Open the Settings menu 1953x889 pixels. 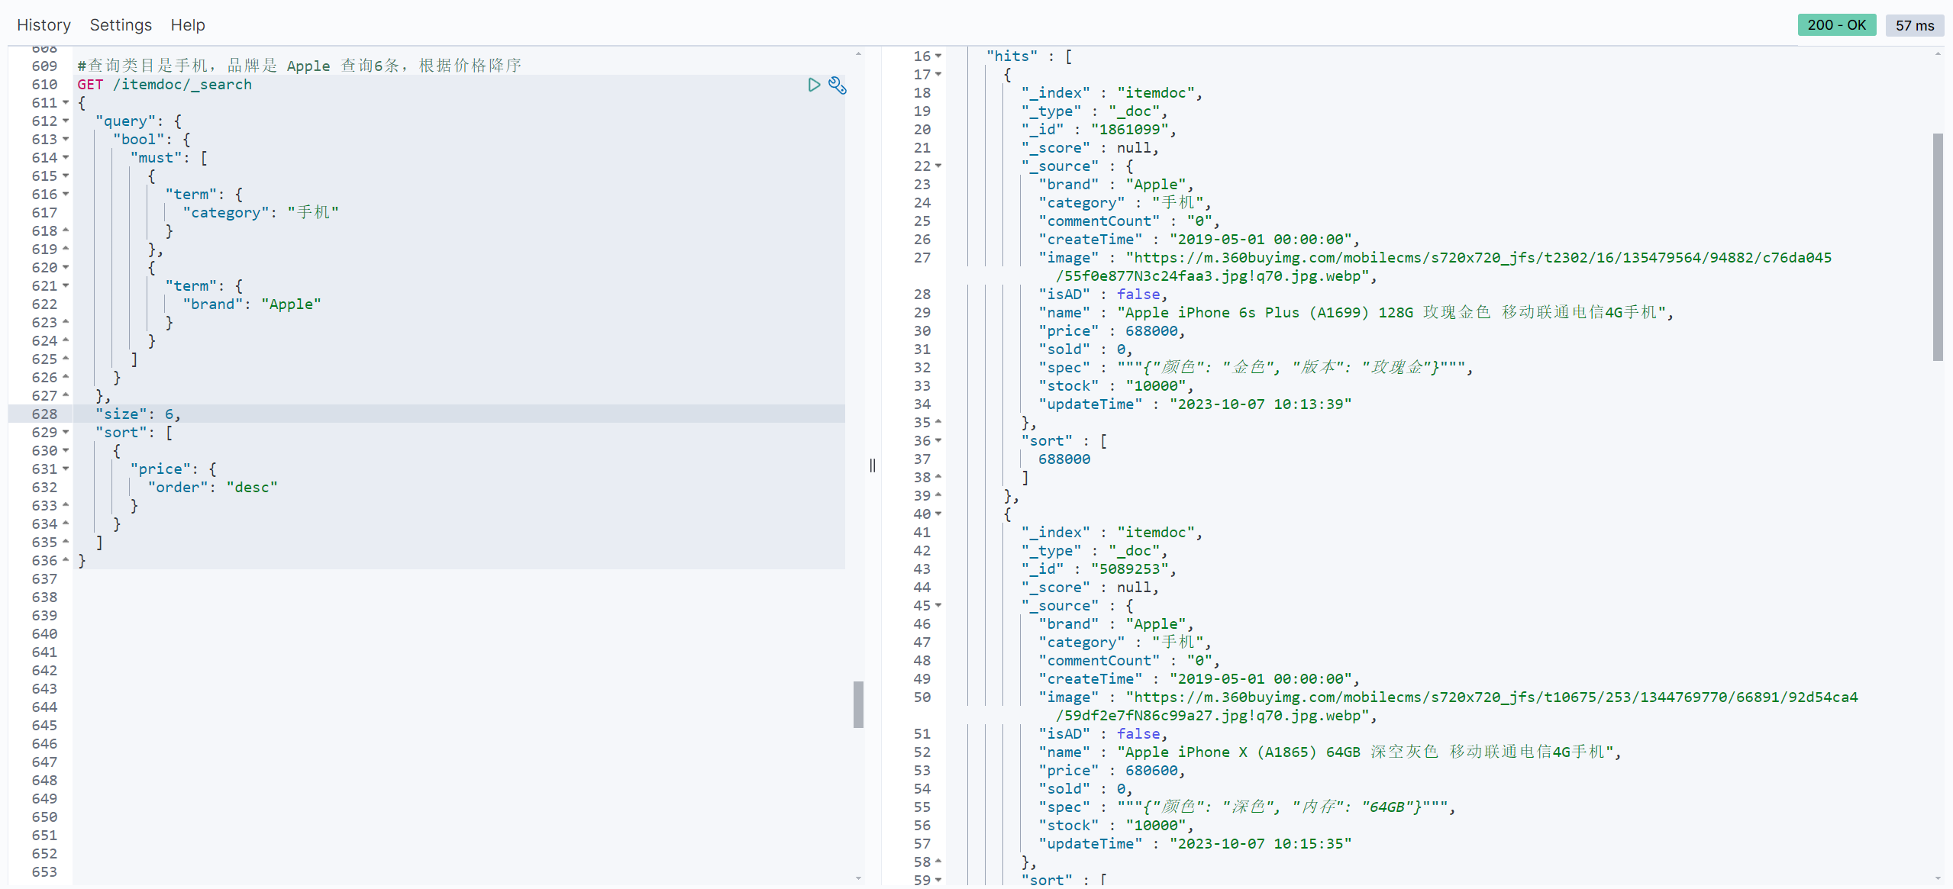pos(121,25)
